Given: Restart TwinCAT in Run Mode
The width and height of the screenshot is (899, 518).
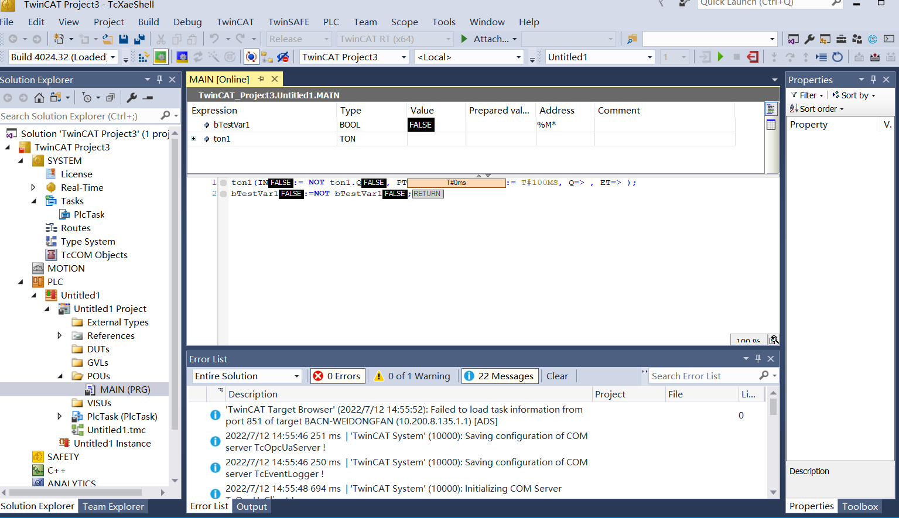Looking at the screenshot, I should coord(160,57).
